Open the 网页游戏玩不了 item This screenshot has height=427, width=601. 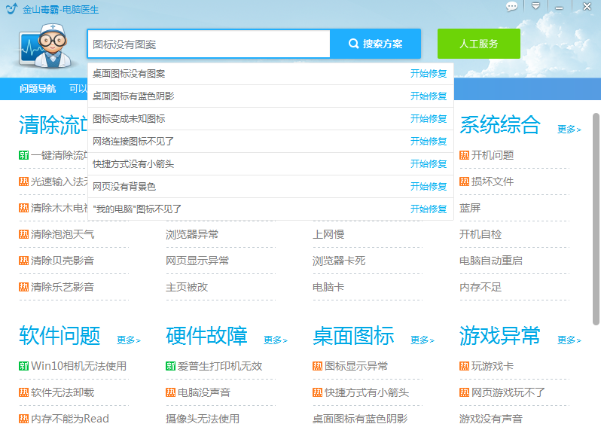[x=508, y=392]
